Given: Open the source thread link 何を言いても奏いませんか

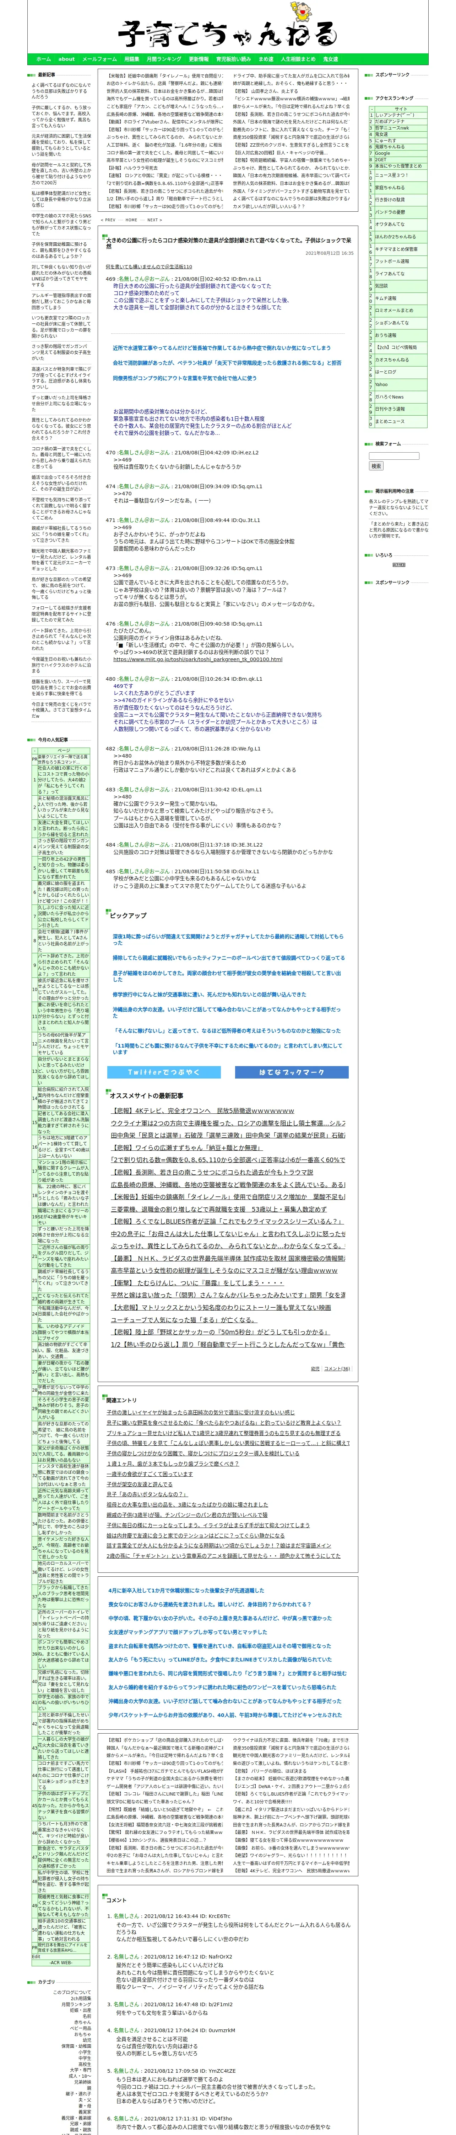Looking at the screenshot, I should pos(149,267).
